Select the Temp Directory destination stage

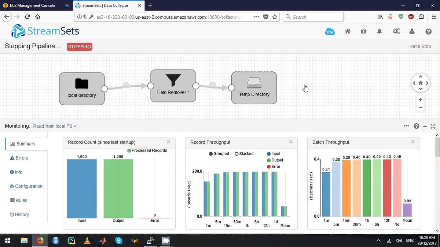tap(254, 88)
